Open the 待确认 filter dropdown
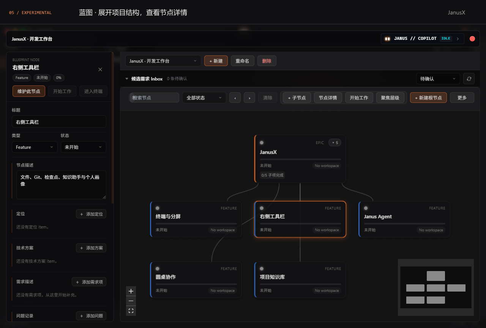 438,79
